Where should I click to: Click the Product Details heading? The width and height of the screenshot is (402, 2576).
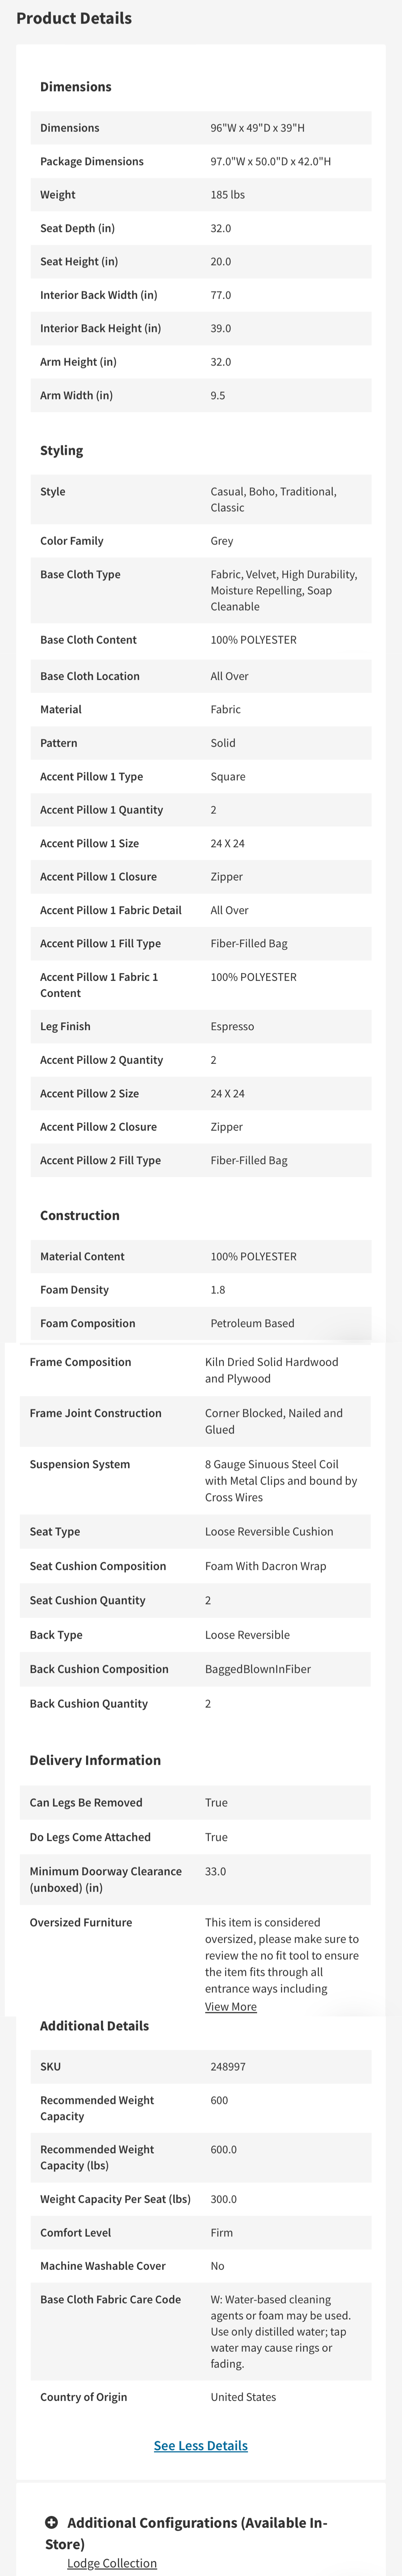tap(74, 18)
